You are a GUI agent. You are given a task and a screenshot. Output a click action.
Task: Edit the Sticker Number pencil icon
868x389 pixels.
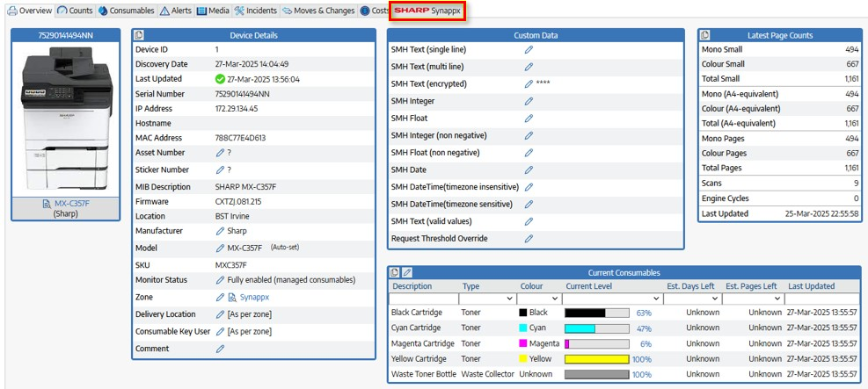pos(220,169)
